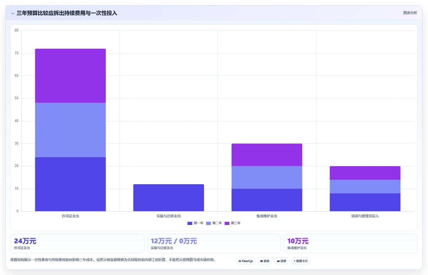
Task: Click the x-axis label 集成维护支出 under the chart
Action: (267, 216)
